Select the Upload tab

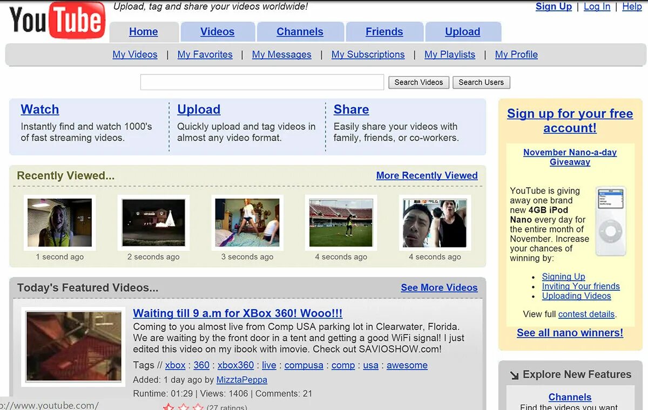point(463,32)
